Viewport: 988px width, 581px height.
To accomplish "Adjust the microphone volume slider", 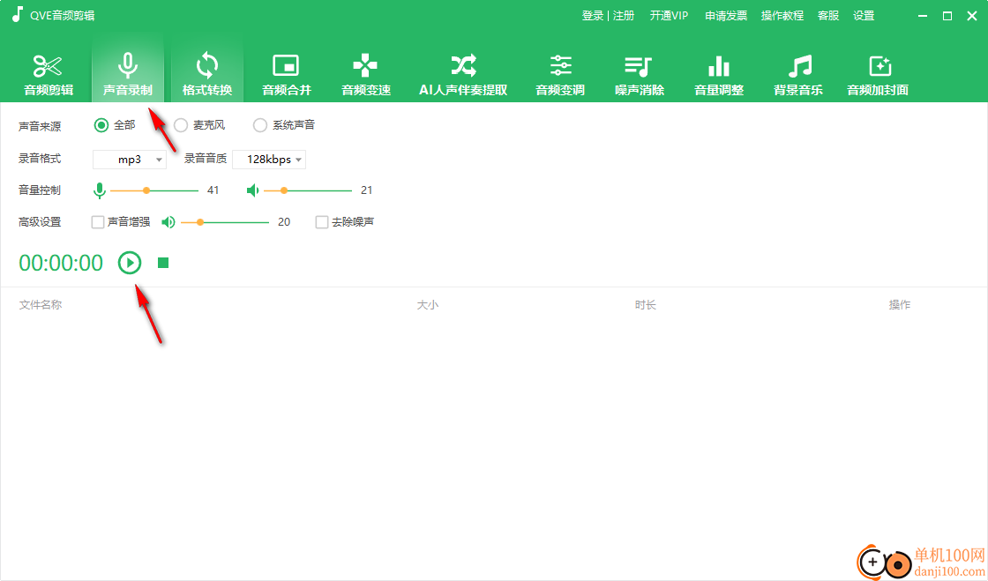I will tap(154, 190).
